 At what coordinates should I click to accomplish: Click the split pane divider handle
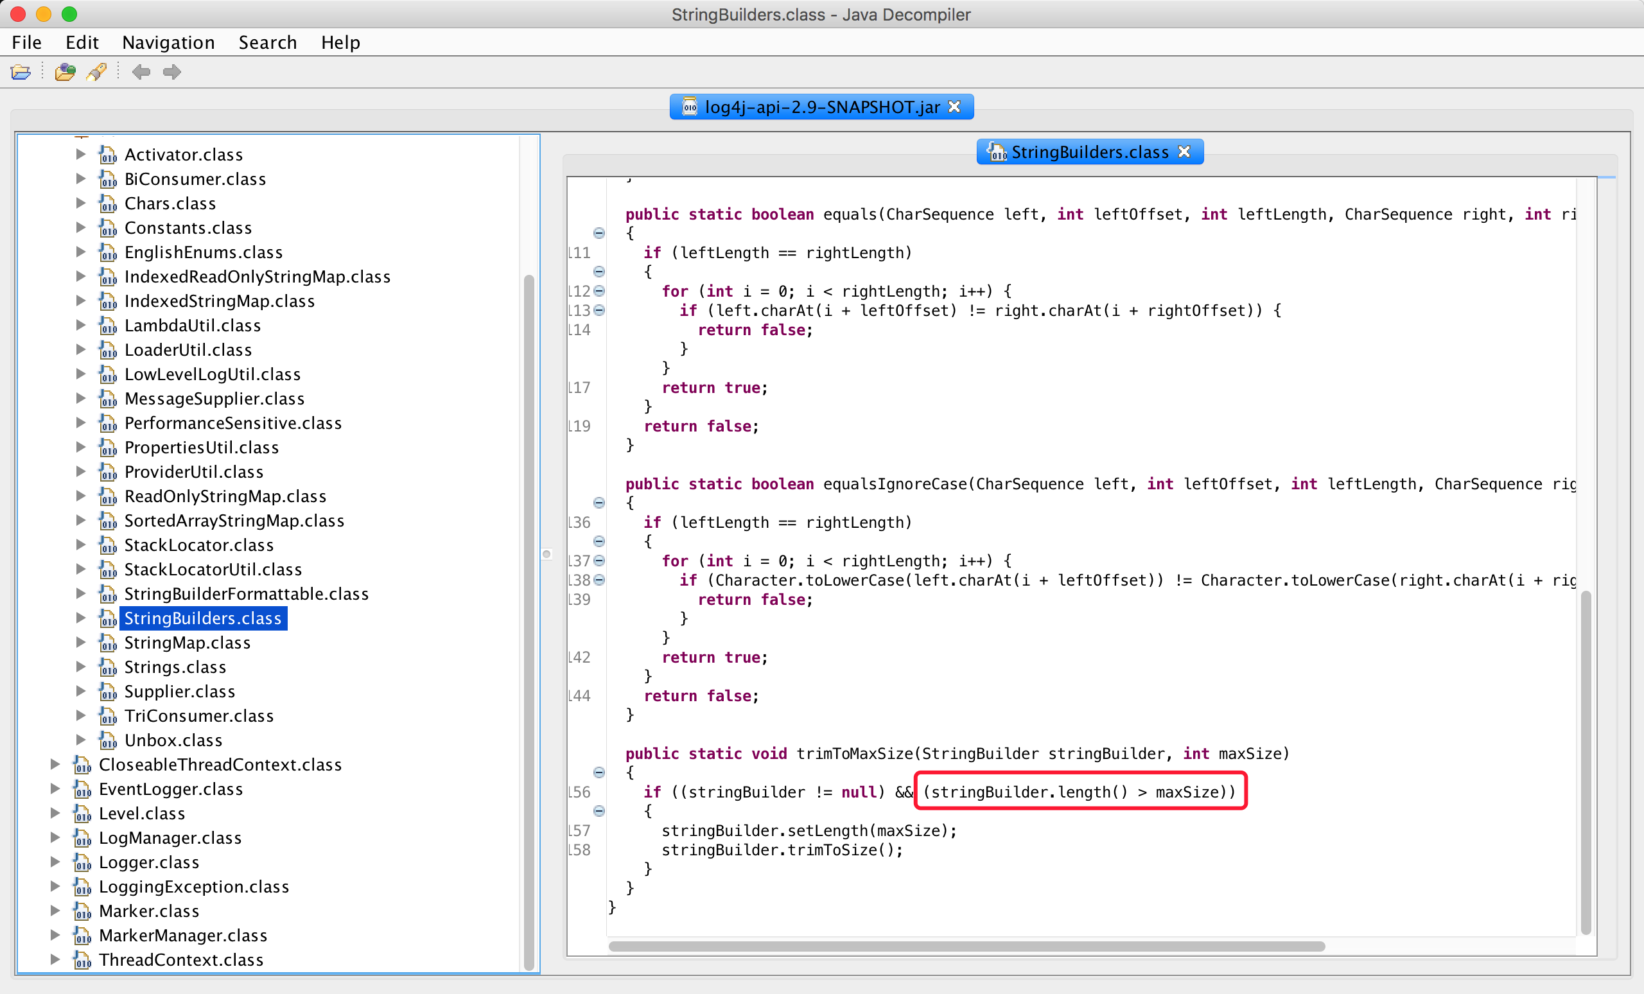tap(547, 554)
